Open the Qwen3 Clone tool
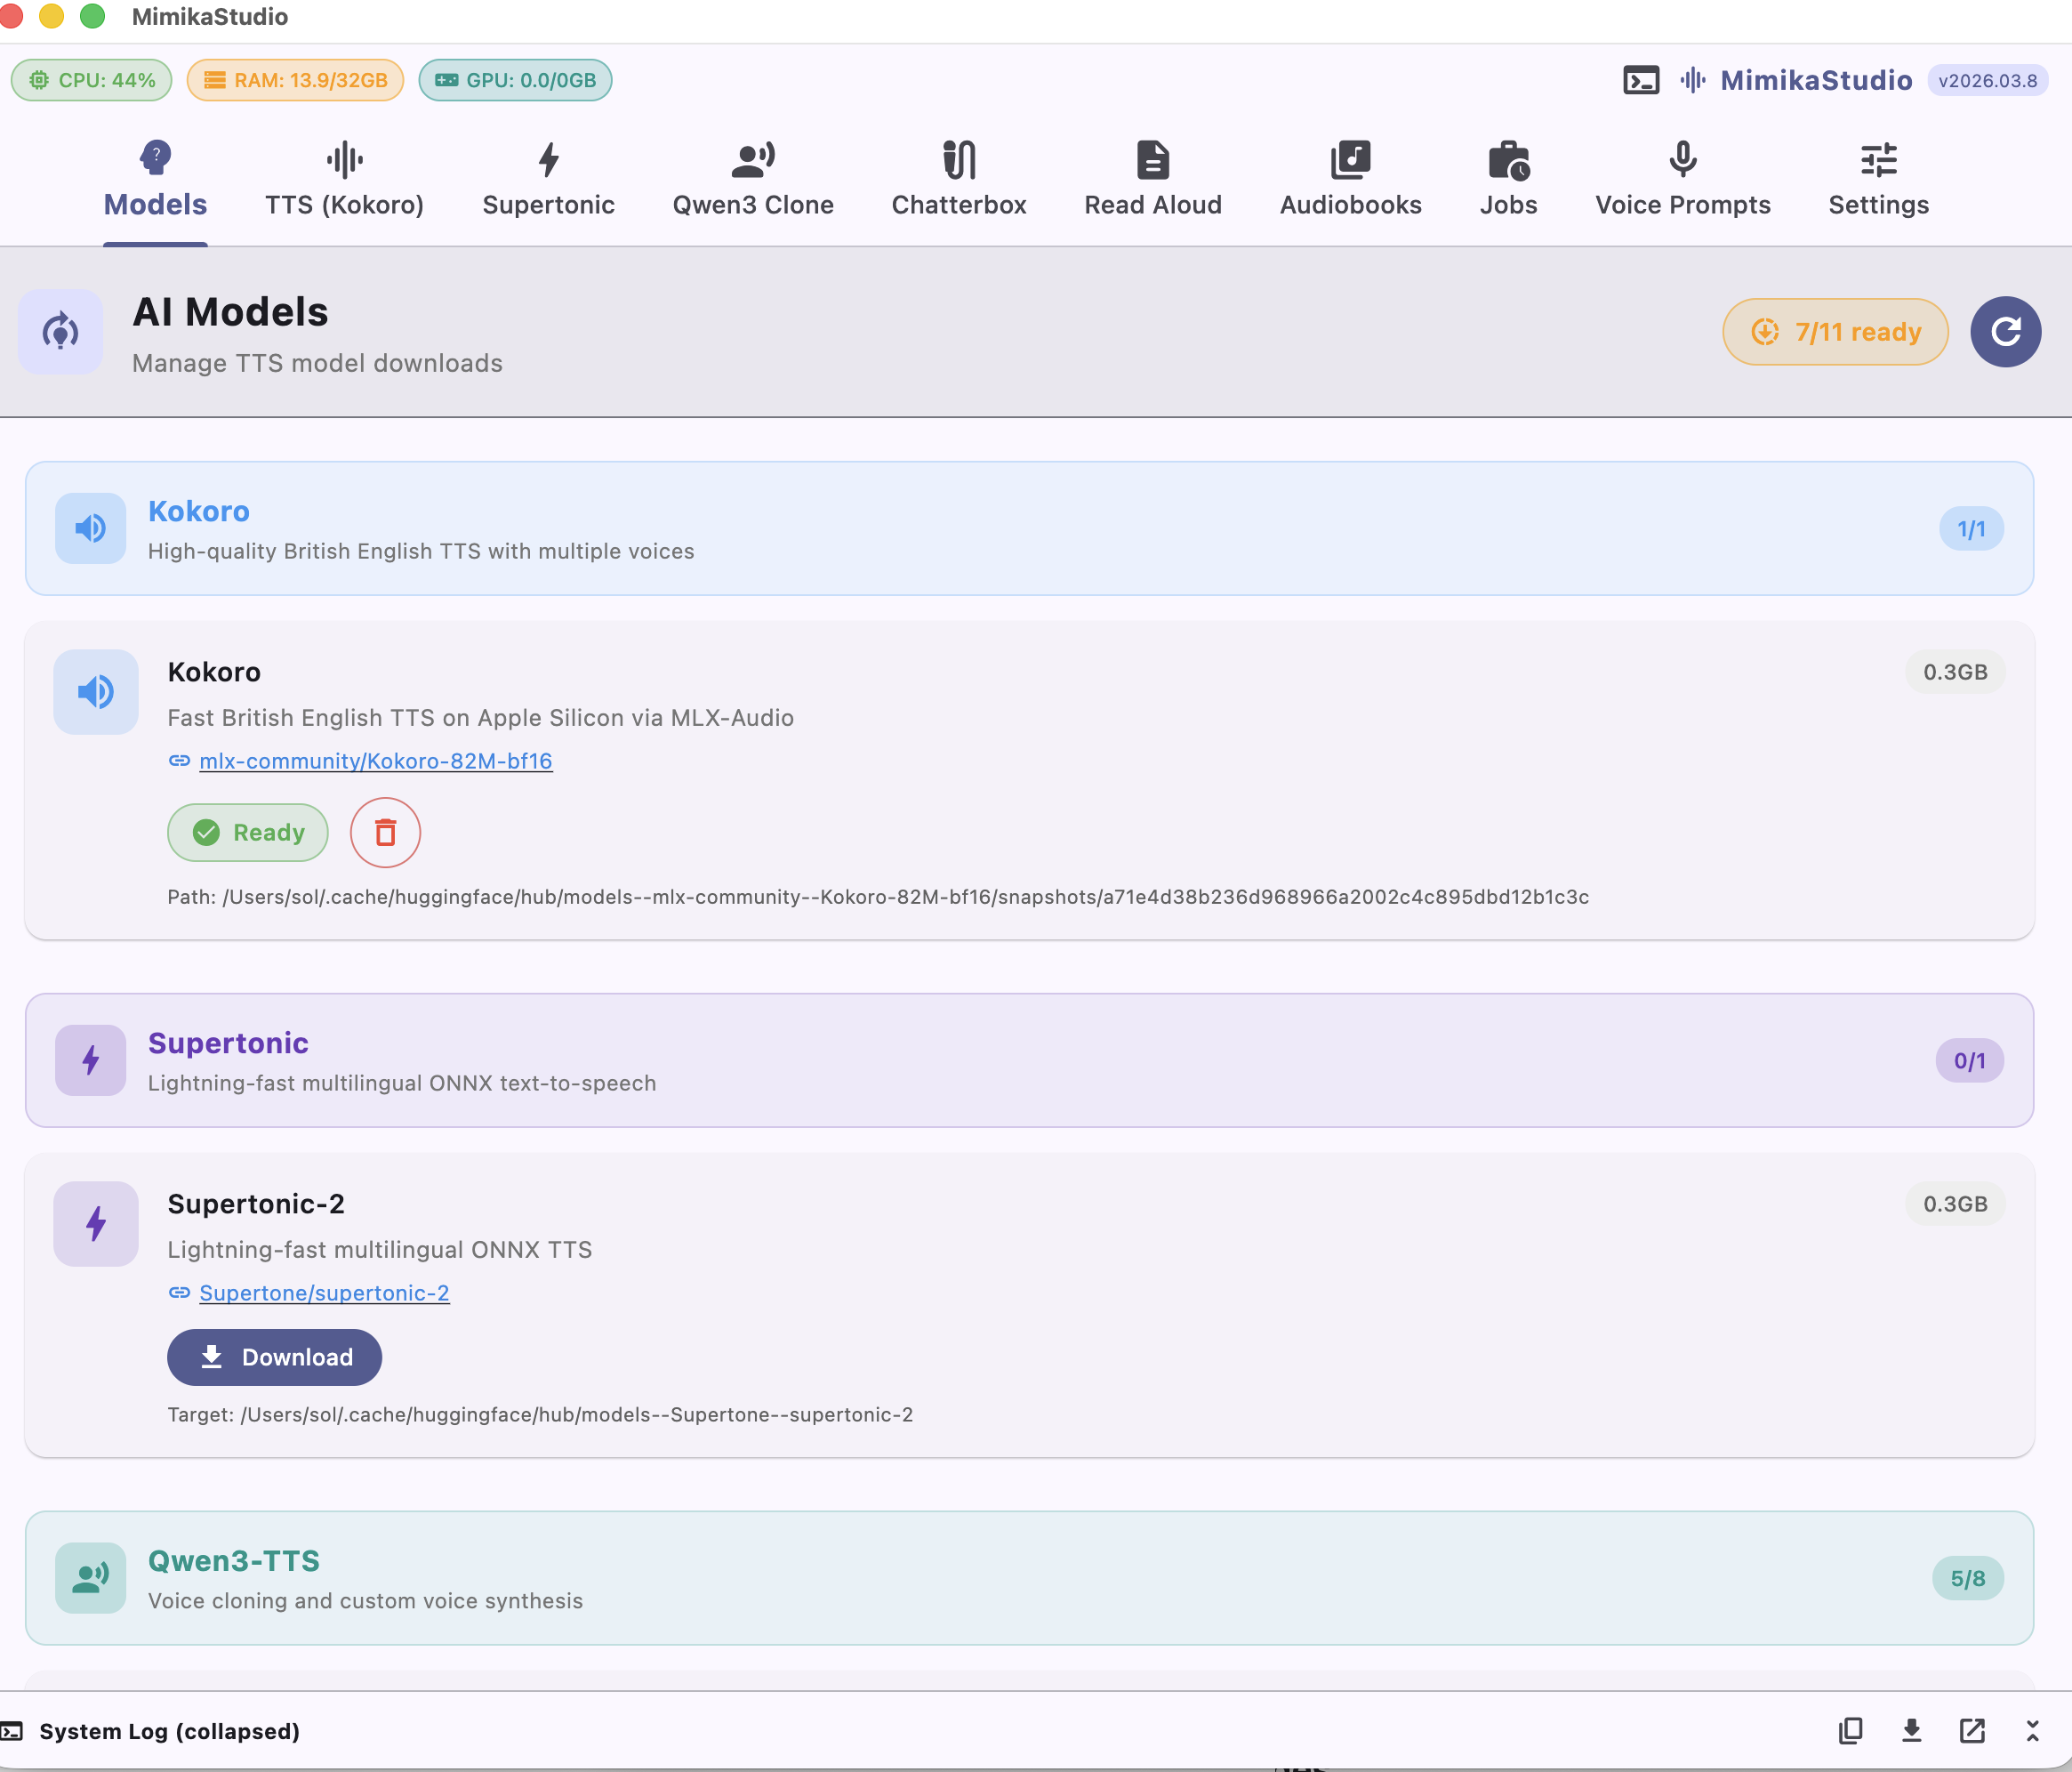2072x1772 pixels. coord(753,180)
